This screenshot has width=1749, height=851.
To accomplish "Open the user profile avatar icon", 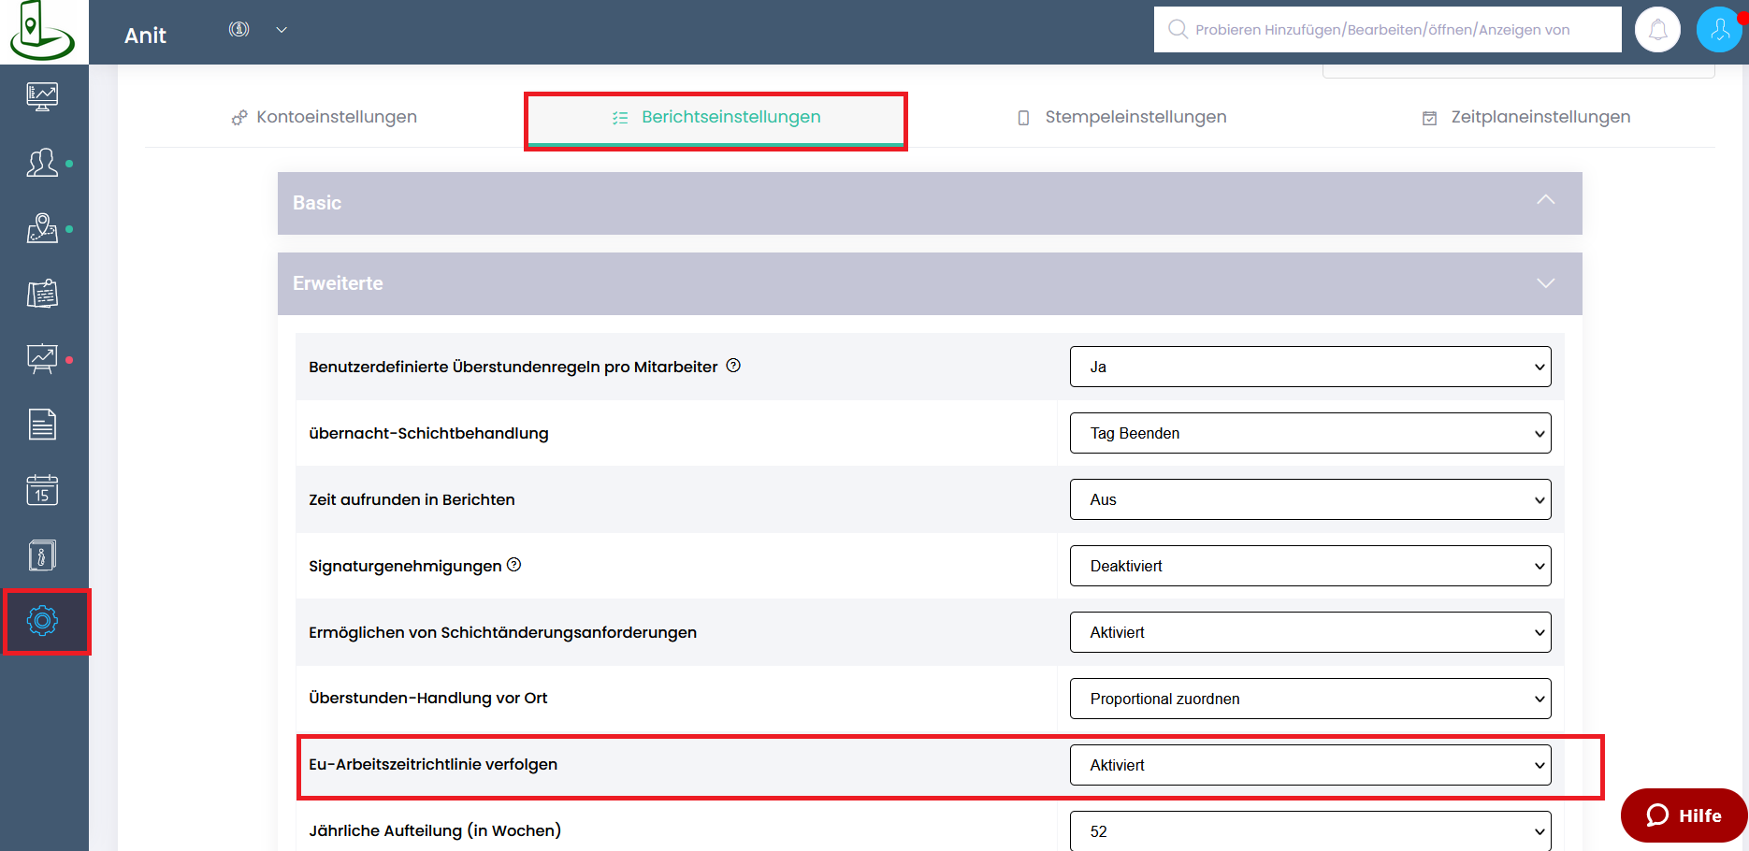I will [1719, 30].
